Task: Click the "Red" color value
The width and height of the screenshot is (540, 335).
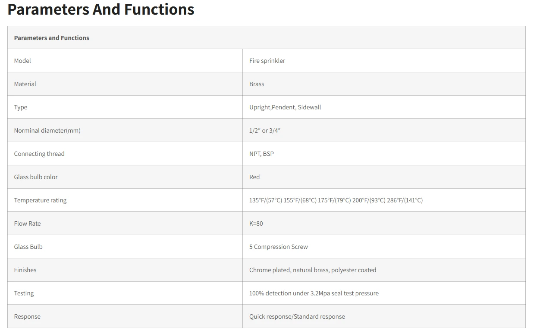Action: click(x=254, y=177)
